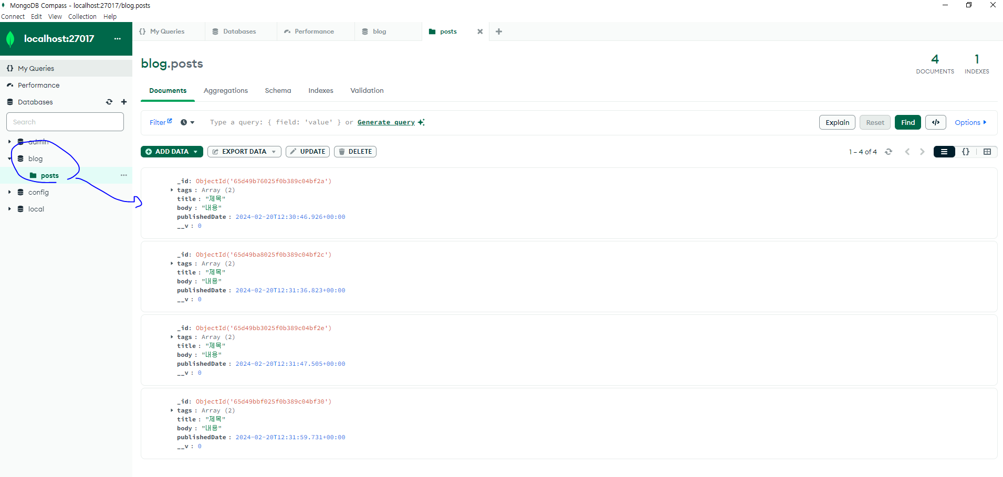Expand tags array in second document
Viewport: 1003px width, 477px height.
point(172,263)
